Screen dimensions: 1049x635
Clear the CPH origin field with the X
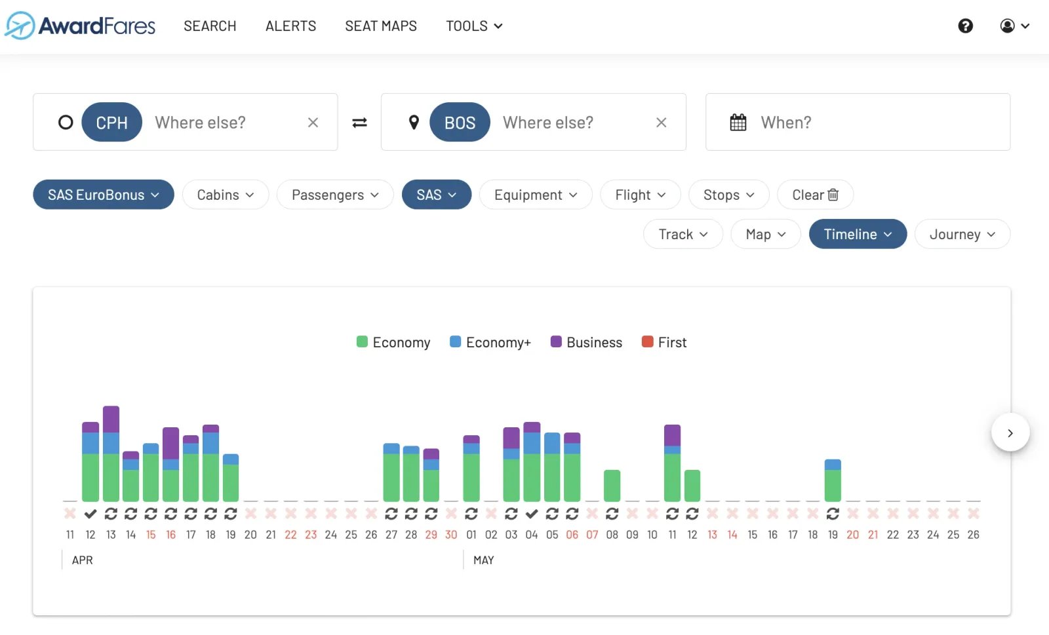coord(313,123)
